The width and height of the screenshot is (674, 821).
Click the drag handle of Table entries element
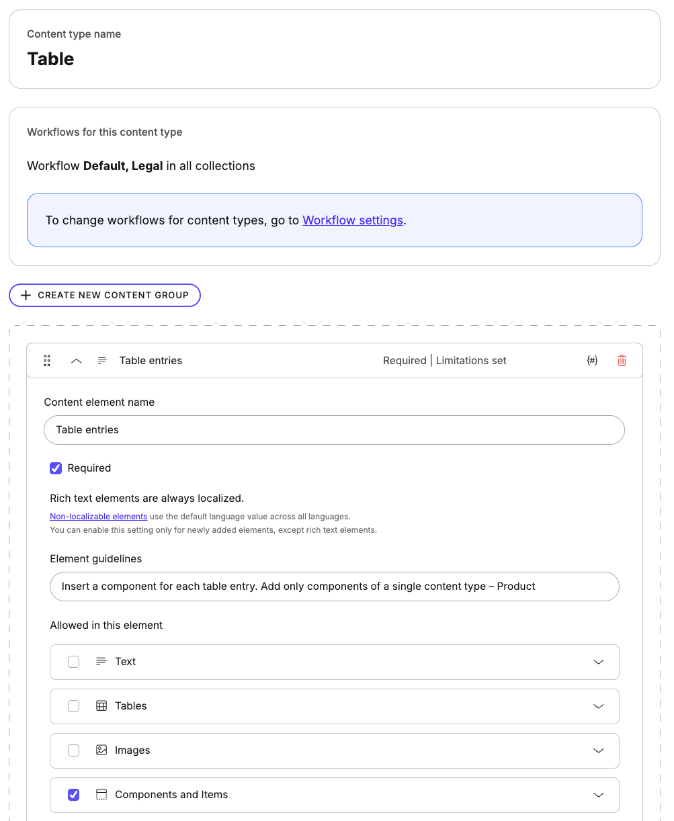point(46,360)
